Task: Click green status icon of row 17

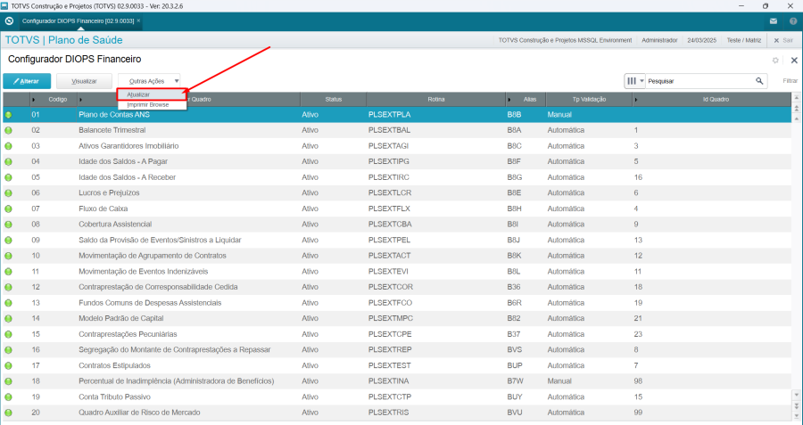Action: [x=8, y=365]
